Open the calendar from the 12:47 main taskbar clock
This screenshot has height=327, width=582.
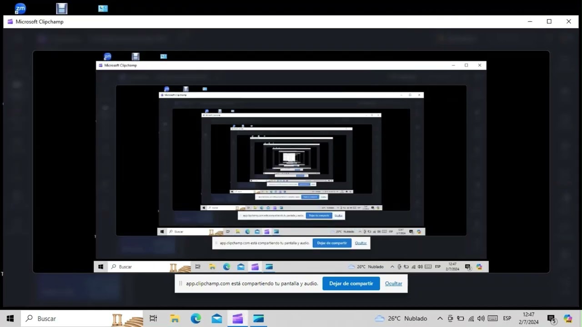529,318
